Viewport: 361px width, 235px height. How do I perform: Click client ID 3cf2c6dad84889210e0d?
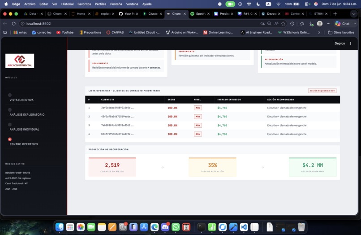pyautogui.click(x=118, y=108)
